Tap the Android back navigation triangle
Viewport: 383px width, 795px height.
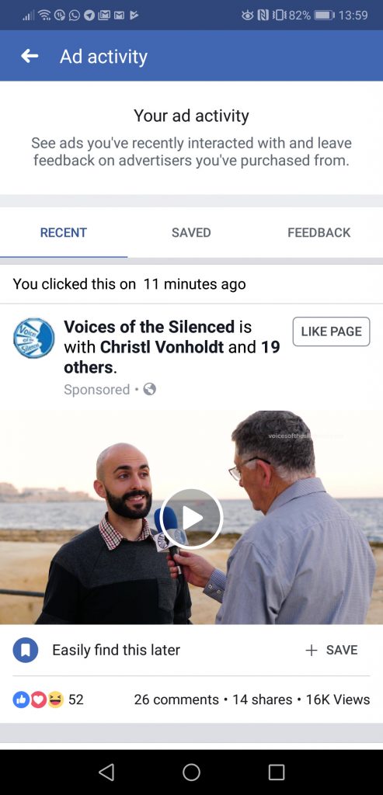pos(106,772)
